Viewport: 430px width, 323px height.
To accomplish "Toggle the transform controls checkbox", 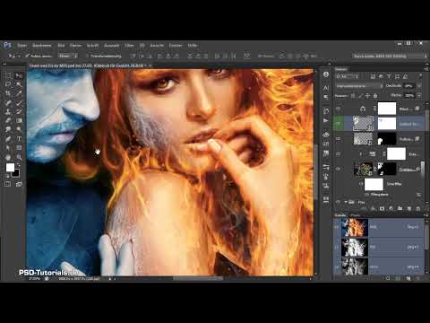I will (87, 56).
